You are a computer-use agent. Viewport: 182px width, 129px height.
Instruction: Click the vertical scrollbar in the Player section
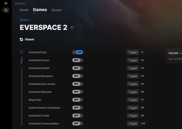click(22, 96)
